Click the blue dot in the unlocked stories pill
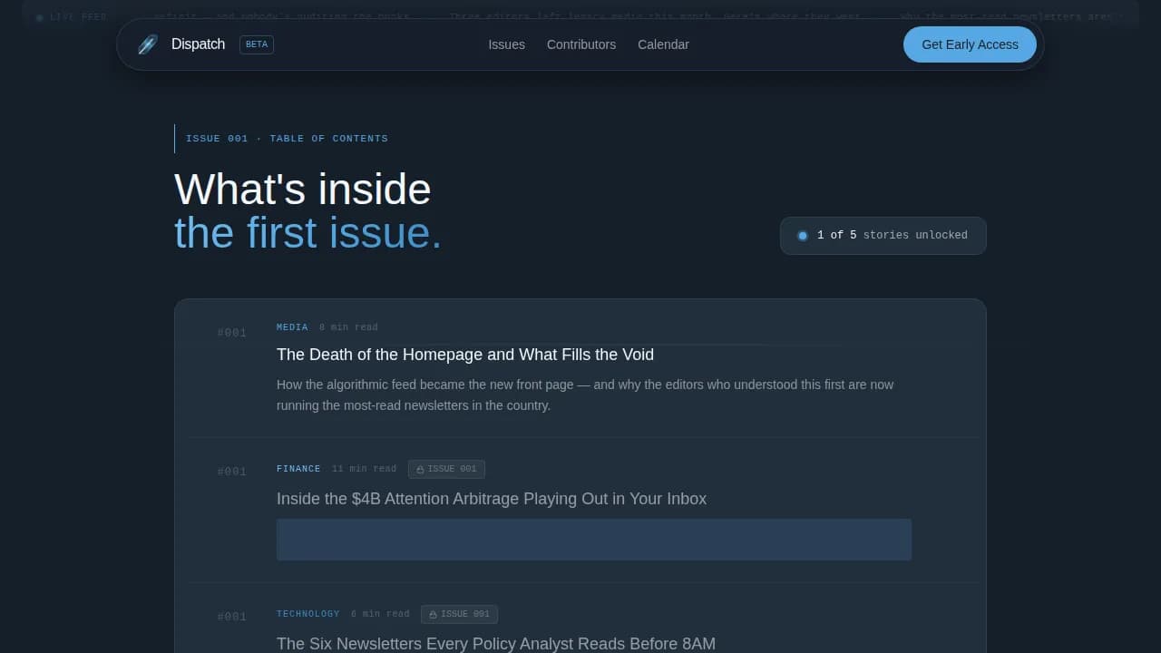This screenshot has width=1161, height=653. coord(803,236)
